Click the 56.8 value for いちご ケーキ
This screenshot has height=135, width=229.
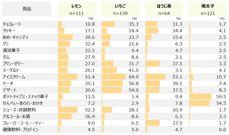coord(134,83)
